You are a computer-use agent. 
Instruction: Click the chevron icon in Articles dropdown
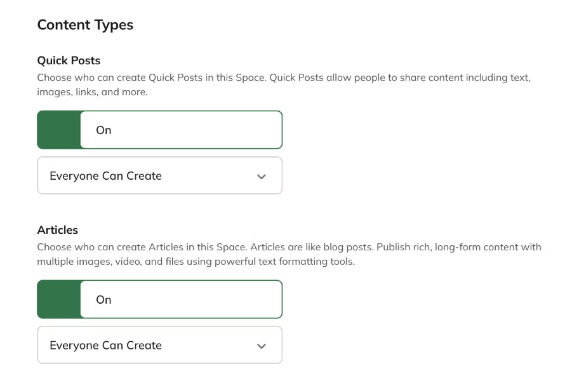(x=262, y=346)
